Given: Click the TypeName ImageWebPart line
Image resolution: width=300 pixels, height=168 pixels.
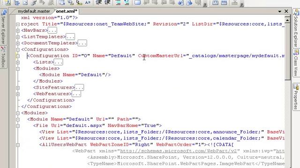Looking at the screenshot, I should click(186, 164).
